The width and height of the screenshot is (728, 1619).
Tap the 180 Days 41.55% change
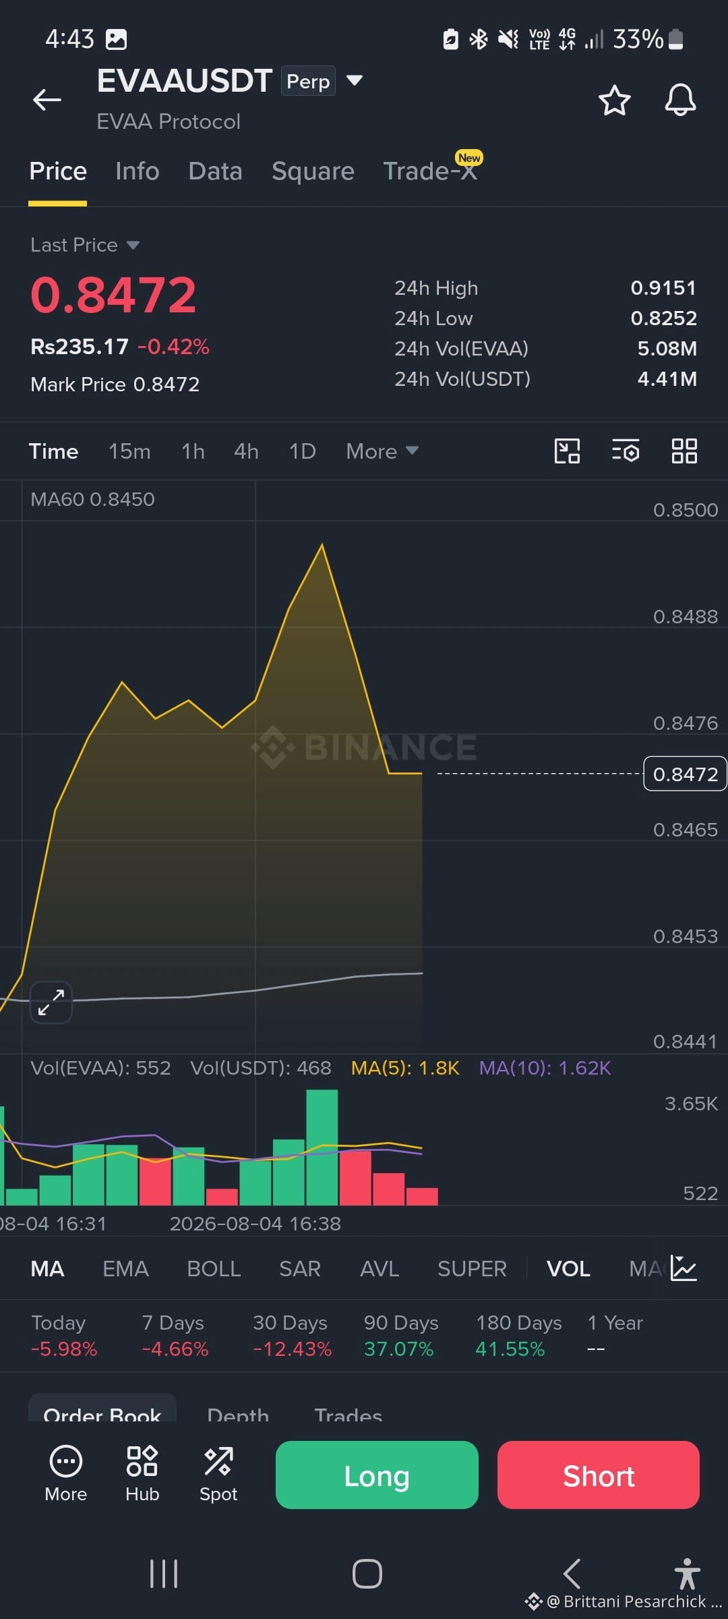click(519, 1336)
